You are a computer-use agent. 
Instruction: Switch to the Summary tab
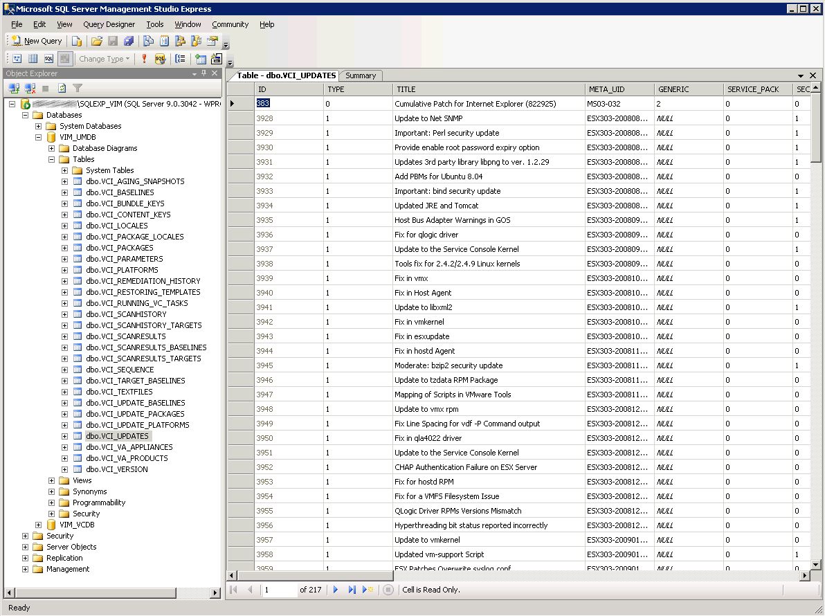361,75
